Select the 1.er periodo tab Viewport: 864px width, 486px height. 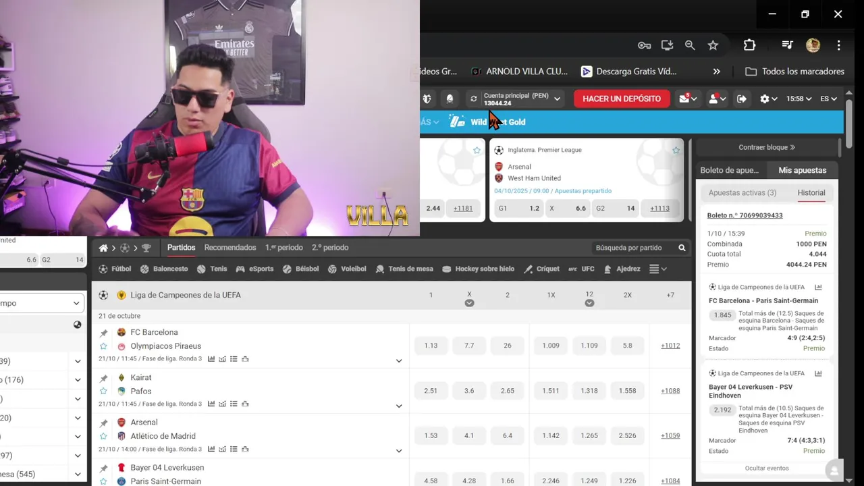click(x=284, y=248)
